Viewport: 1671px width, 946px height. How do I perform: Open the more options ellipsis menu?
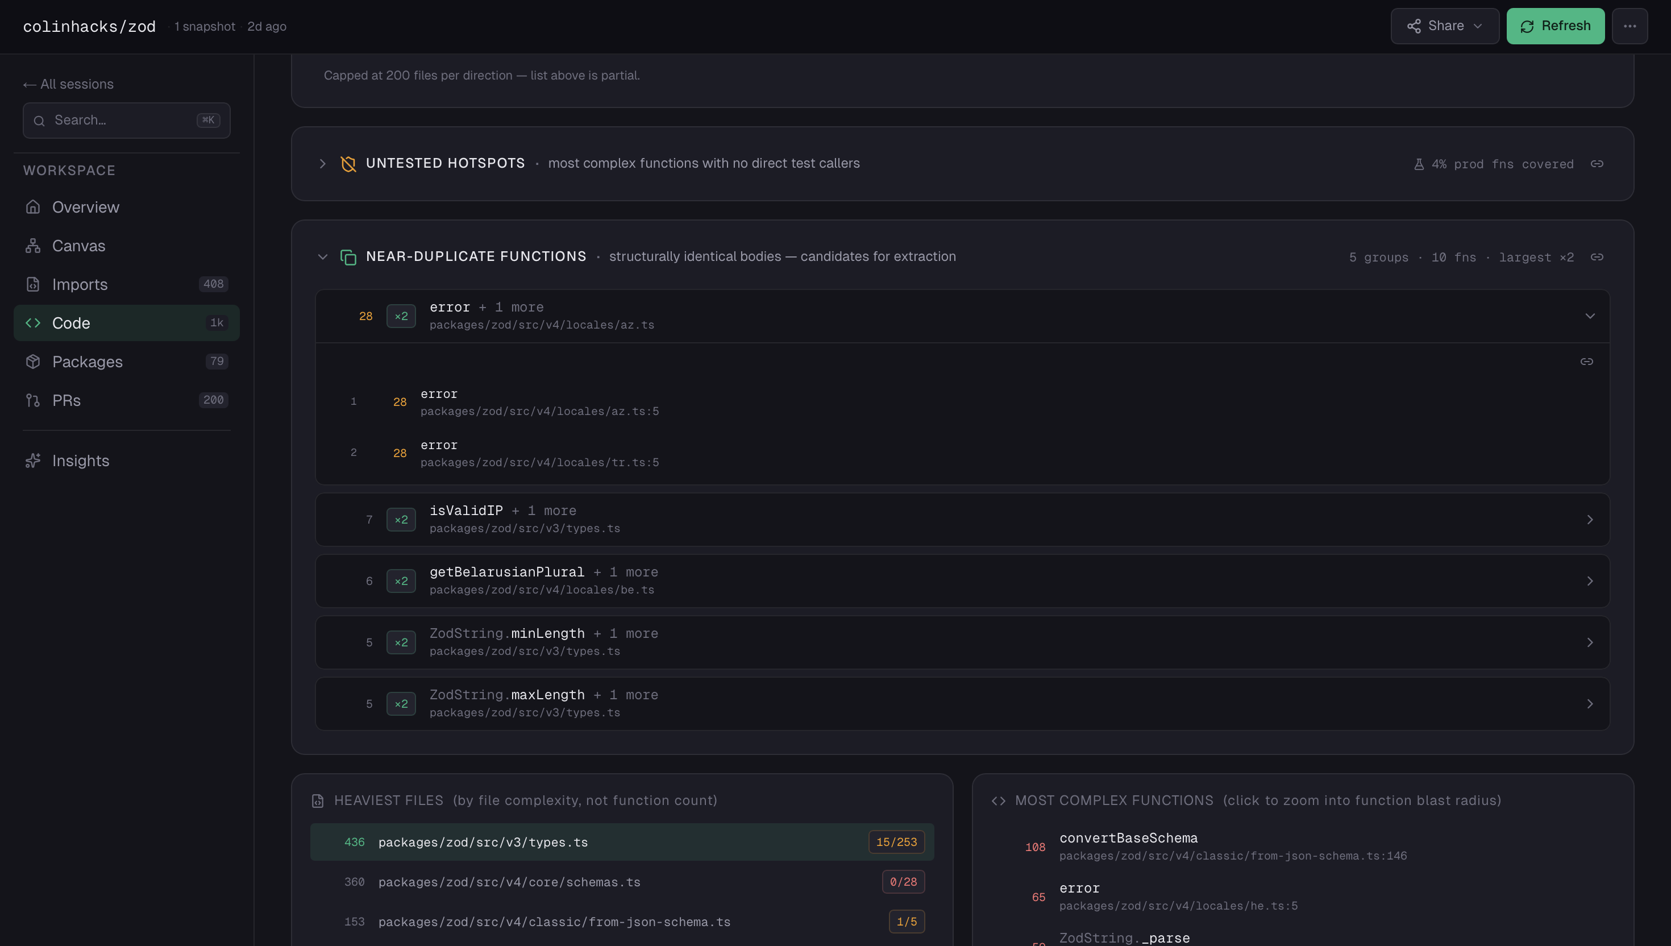(1630, 26)
